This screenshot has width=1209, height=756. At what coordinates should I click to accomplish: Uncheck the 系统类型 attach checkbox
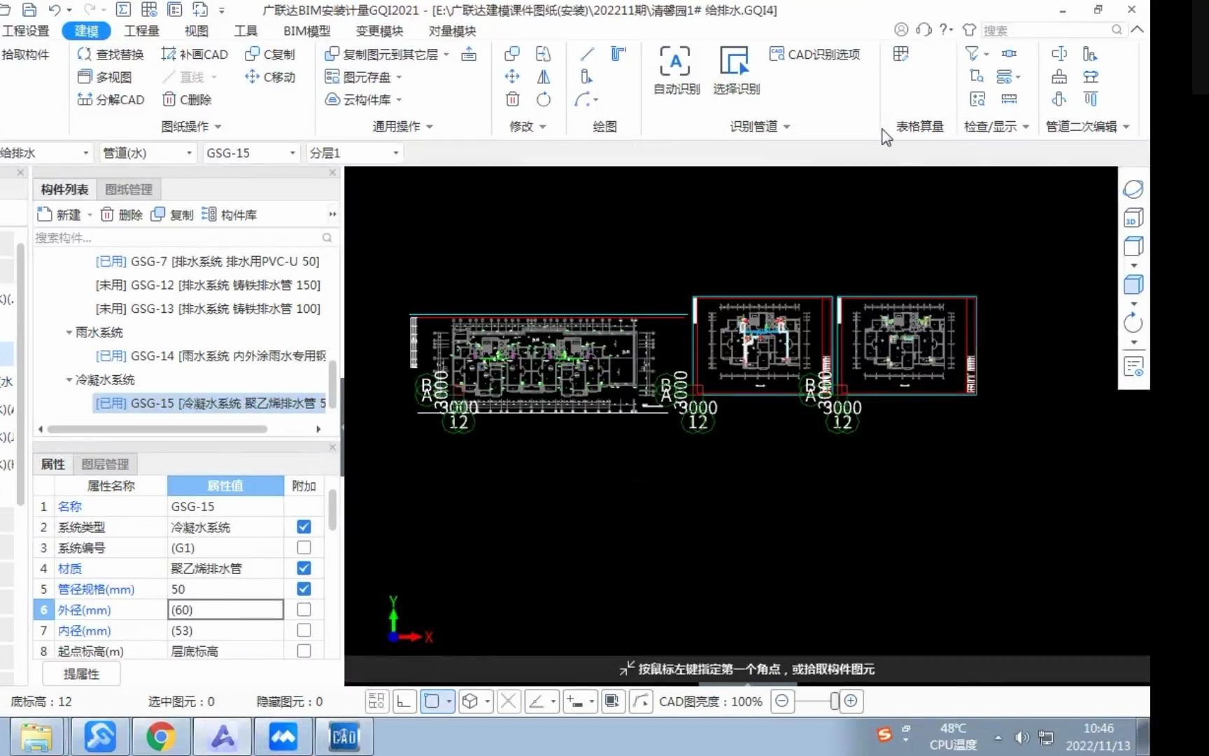(304, 526)
